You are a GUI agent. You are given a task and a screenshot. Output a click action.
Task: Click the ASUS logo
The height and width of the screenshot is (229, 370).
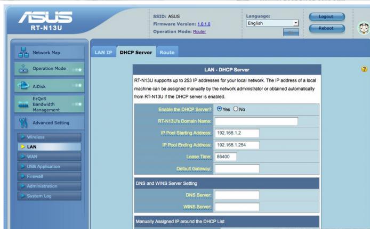(x=45, y=18)
